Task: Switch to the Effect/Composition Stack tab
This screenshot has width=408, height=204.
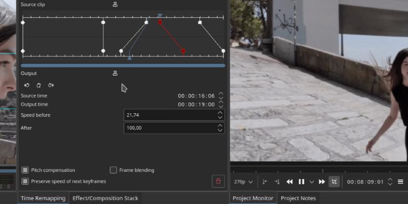Action: click(105, 198)
